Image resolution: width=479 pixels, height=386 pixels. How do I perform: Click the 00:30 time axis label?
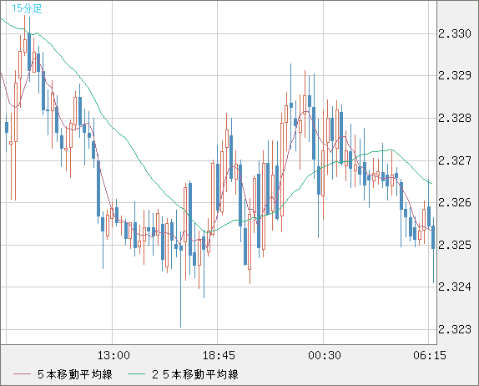tap(325, 355)
